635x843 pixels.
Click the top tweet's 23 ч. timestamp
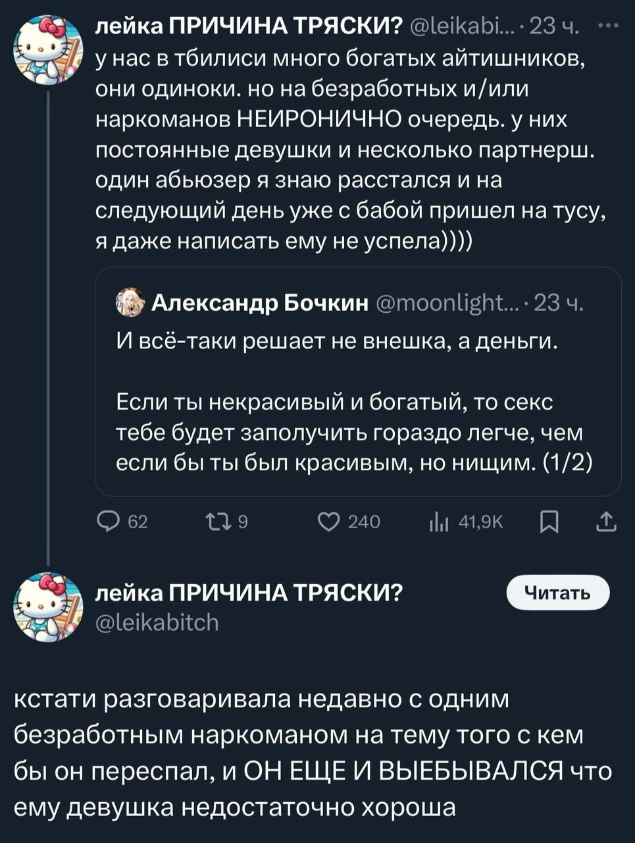pos(555,26)
